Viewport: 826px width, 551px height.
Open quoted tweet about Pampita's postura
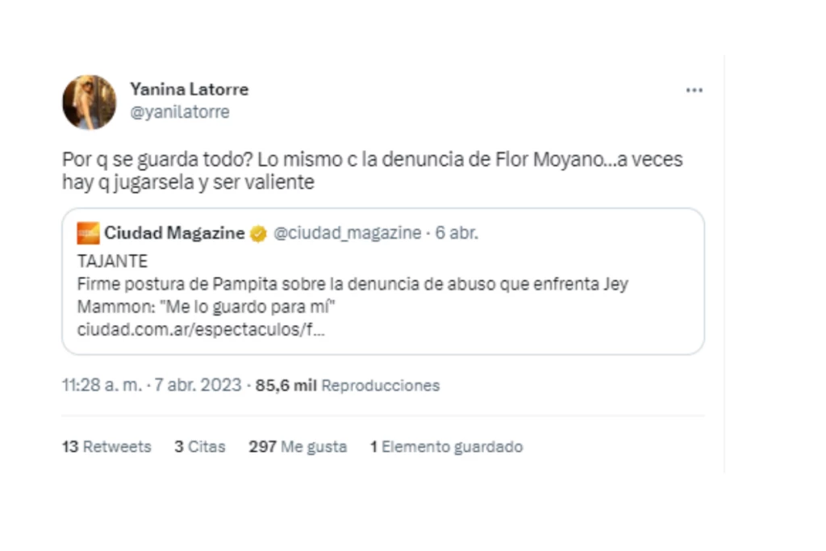pos(353,285)
